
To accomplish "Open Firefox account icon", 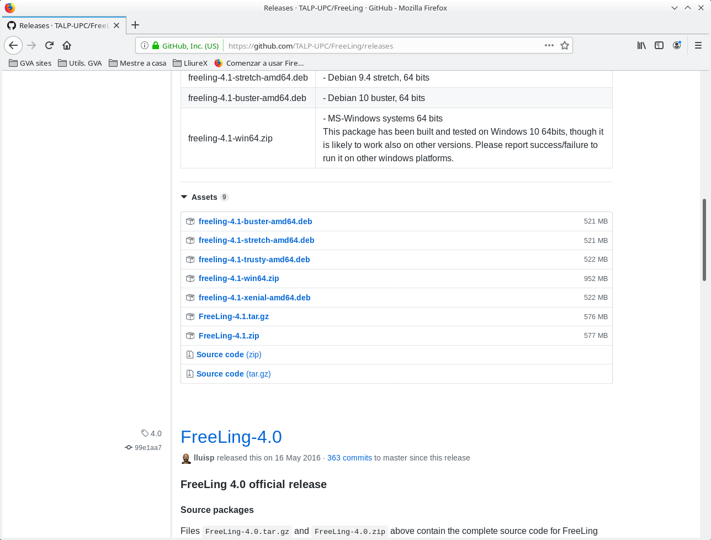I will point(677,45).
